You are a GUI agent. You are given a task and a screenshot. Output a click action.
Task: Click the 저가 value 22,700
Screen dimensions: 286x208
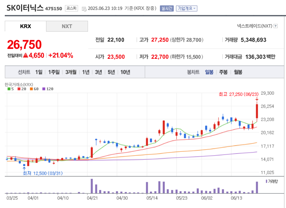[x=160, y=57]
